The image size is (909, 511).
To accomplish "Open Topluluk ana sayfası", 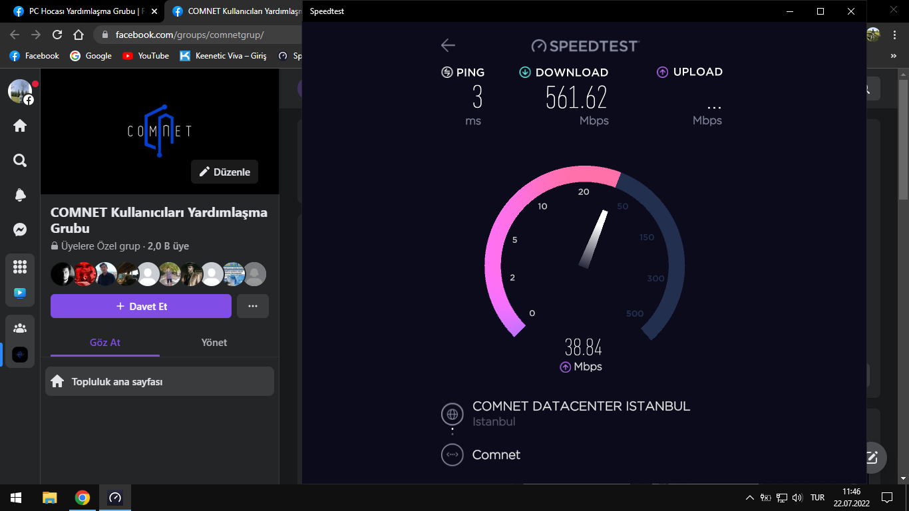I will click(x=160, y=381).
